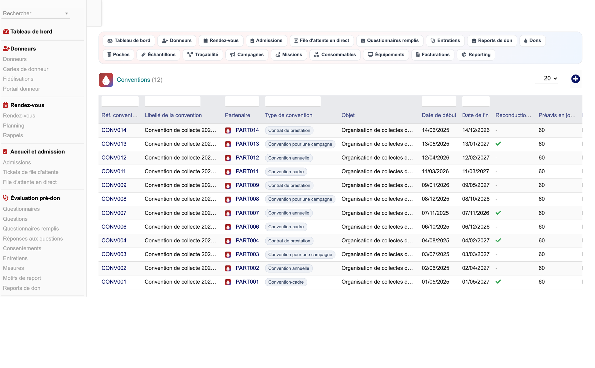Click Contrat de prestation badge in CONV004 row
The image size is (595, 368).
(289, 241)
